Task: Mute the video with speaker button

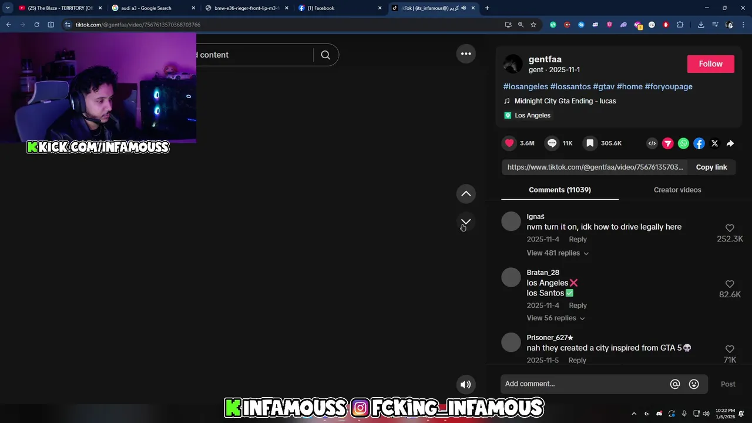Action: pyautogui.click(x=466, y=384)
